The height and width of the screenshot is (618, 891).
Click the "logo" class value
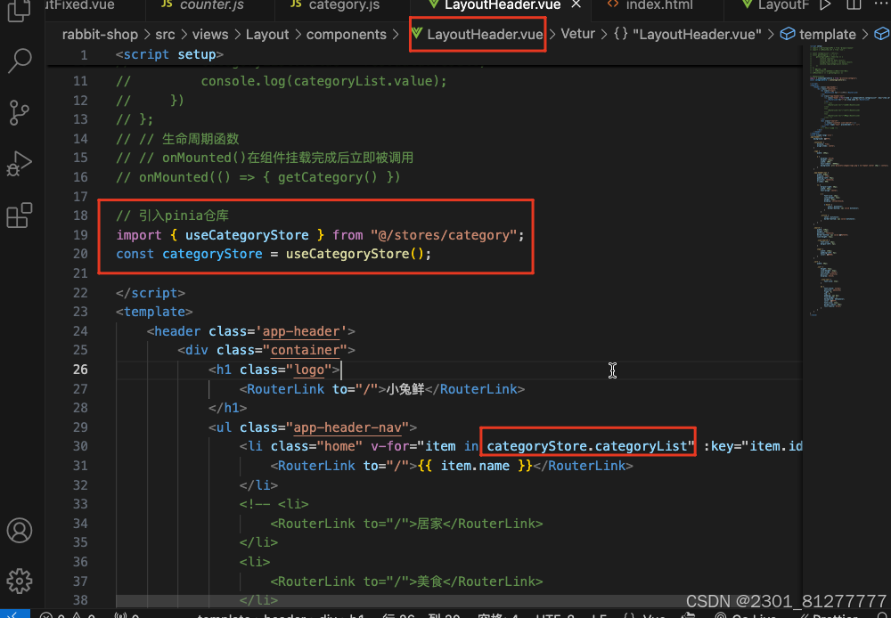(x=308, y=370)
